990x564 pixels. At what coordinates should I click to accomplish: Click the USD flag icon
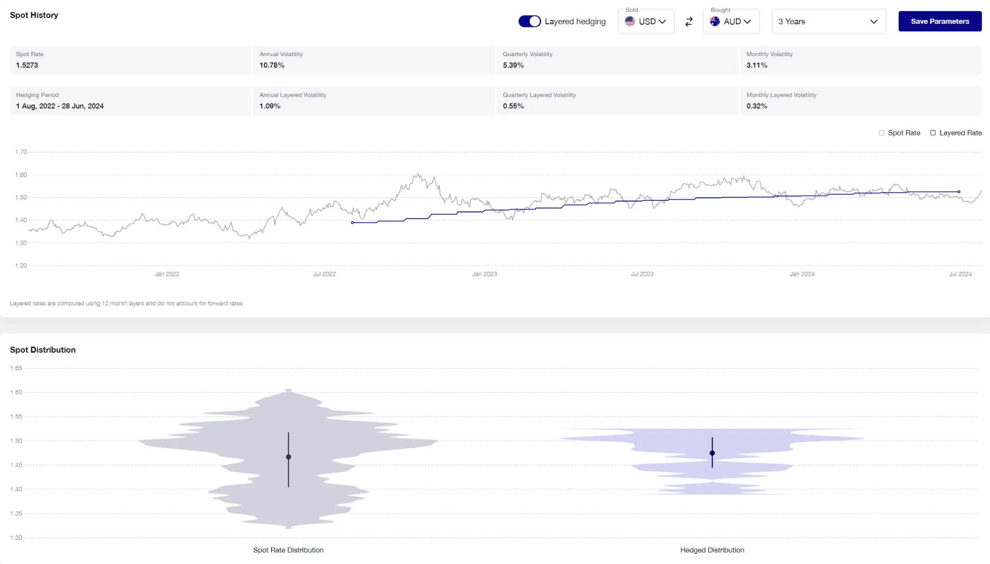tap(630, 21)
